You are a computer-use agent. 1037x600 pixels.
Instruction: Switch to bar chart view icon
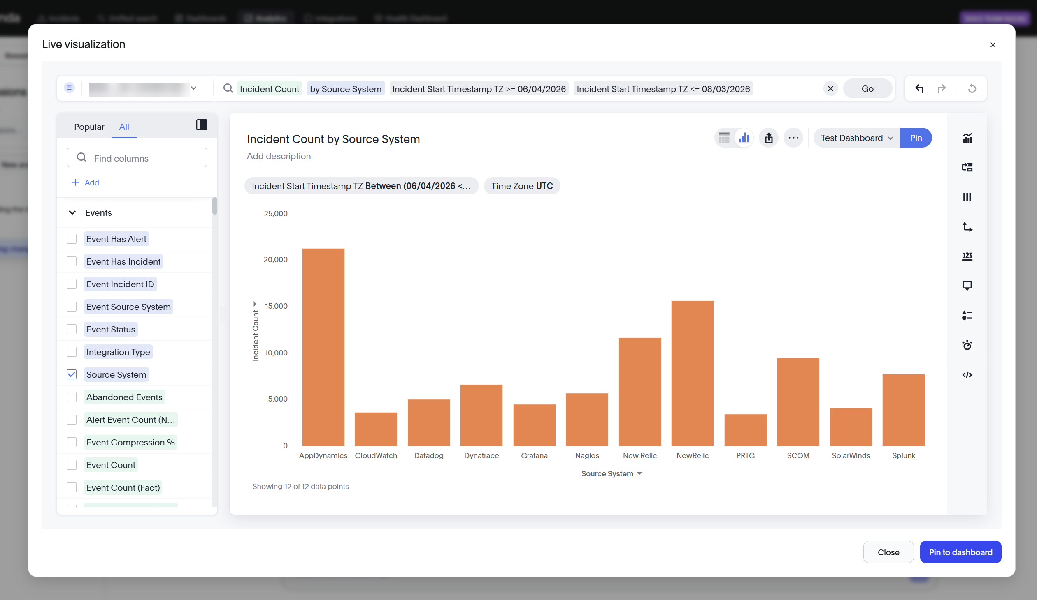click(744, 138)
